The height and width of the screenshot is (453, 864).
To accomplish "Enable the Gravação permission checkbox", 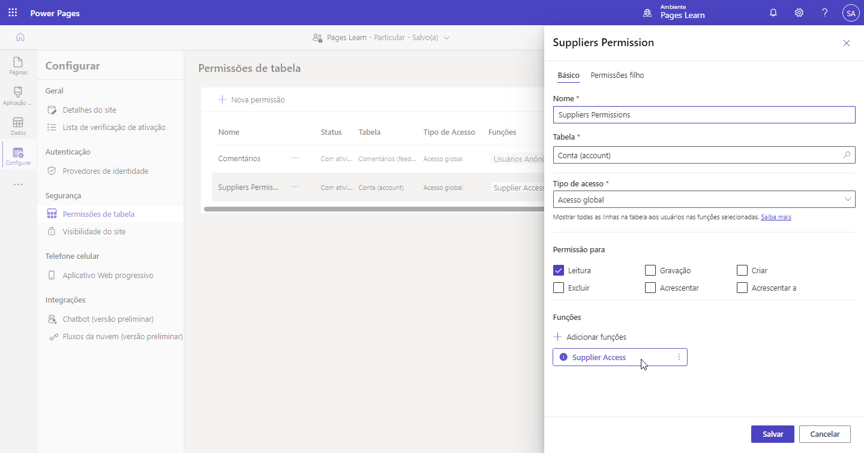I will [x=650, y=270].
